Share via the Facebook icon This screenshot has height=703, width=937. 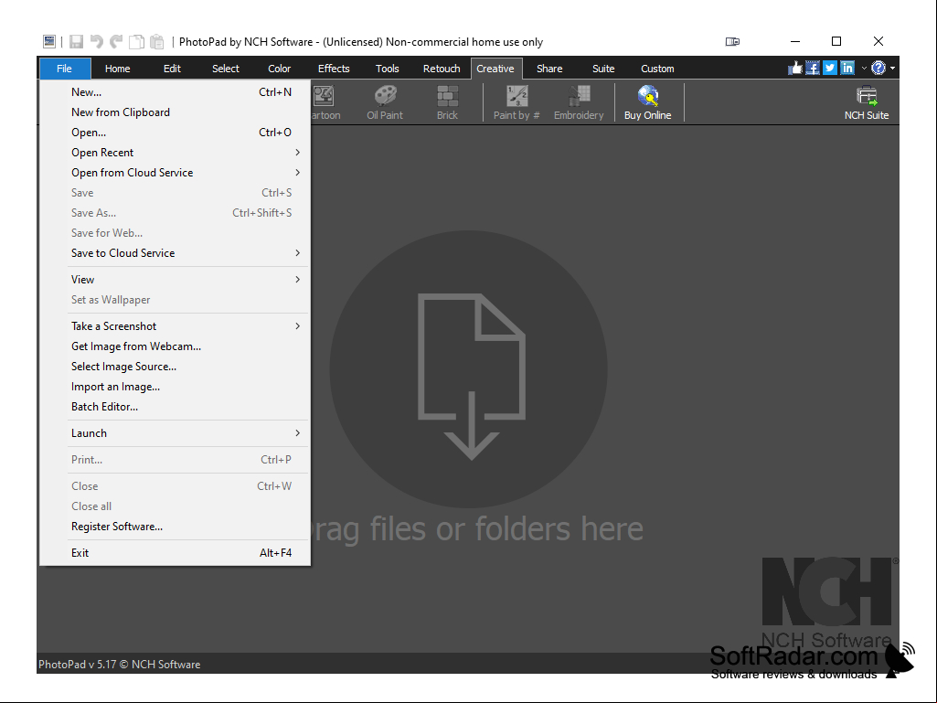click(812, 69)
